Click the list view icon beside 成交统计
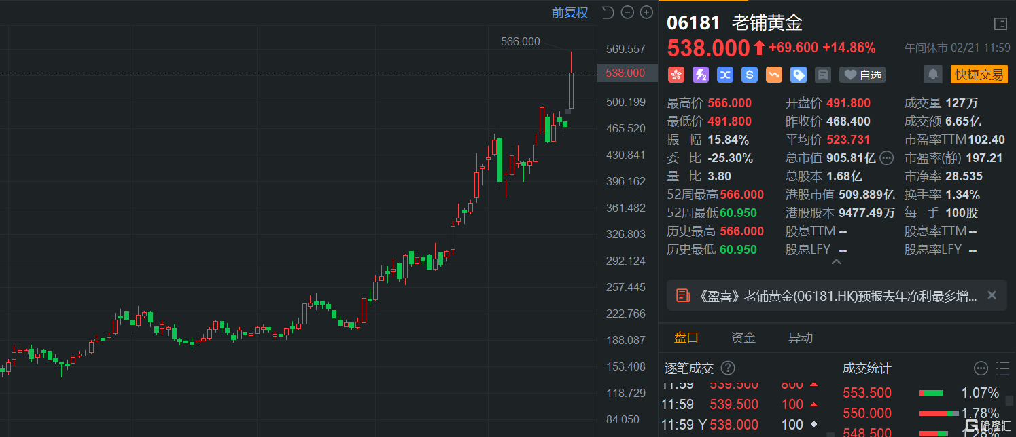 [x=1002, y=368]
